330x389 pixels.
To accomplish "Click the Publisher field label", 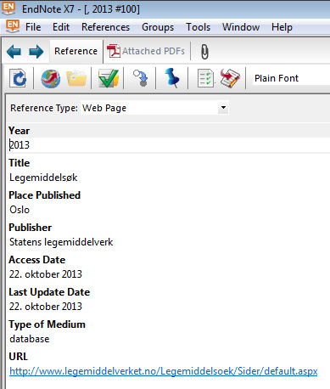I will click(x=31, y=228).
